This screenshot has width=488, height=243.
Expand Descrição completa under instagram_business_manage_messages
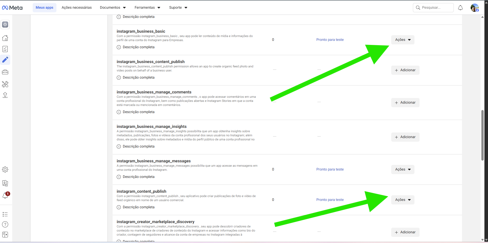[x=138, y=177]
